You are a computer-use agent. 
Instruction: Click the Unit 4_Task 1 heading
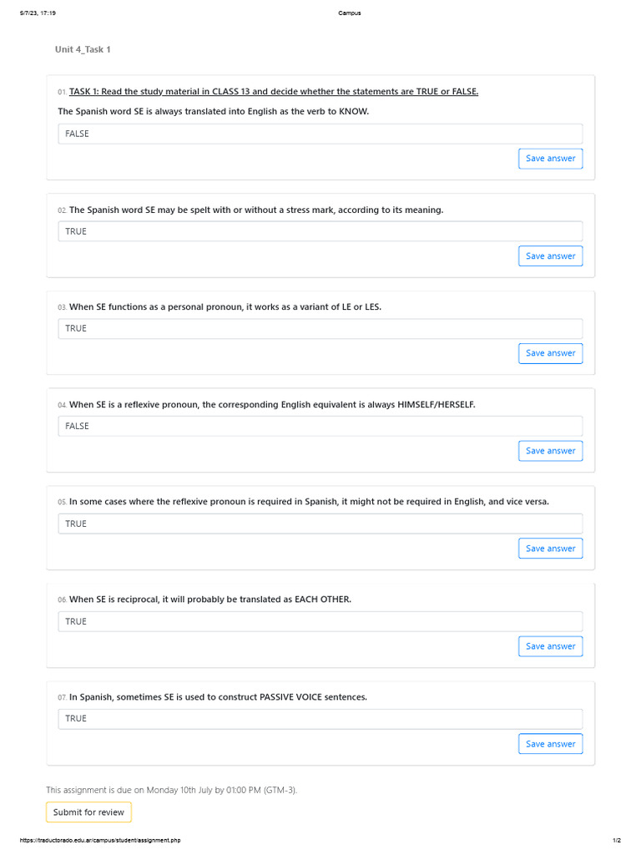[x=83, y=49]
